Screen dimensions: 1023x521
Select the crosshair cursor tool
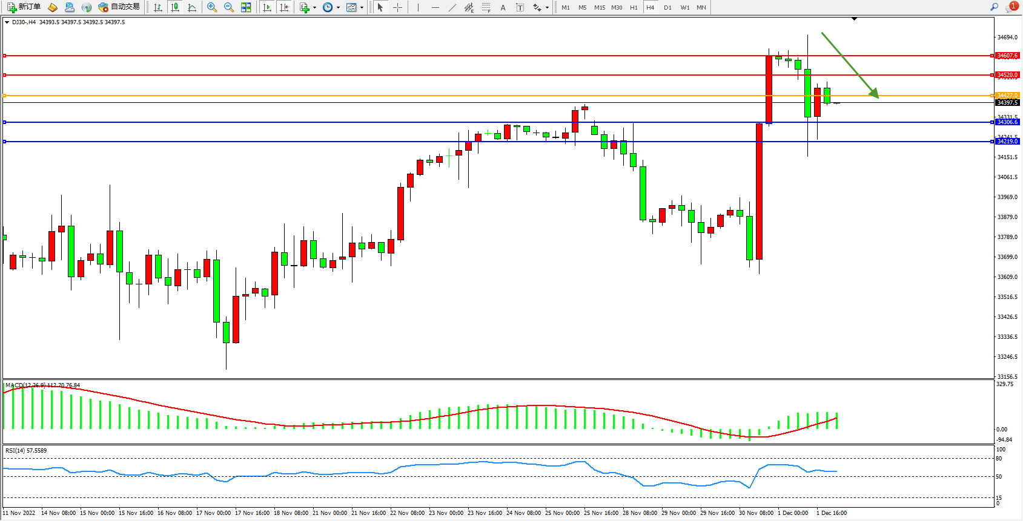(397, 7)
